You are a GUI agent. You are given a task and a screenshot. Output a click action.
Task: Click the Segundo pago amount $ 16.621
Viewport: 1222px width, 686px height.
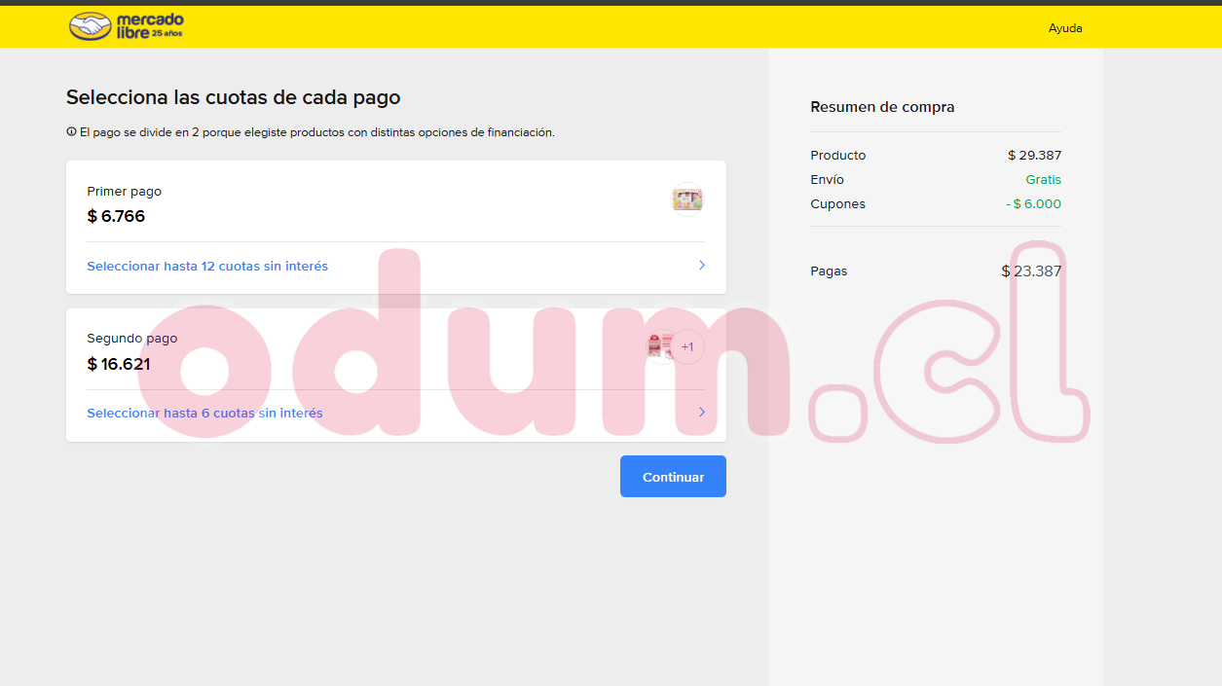pos(119,364)
